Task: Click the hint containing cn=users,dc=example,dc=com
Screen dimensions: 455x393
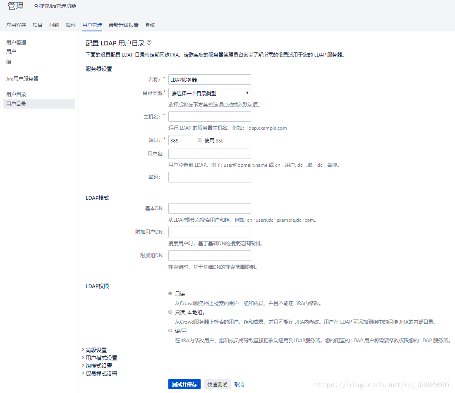Action: point(243,220)
